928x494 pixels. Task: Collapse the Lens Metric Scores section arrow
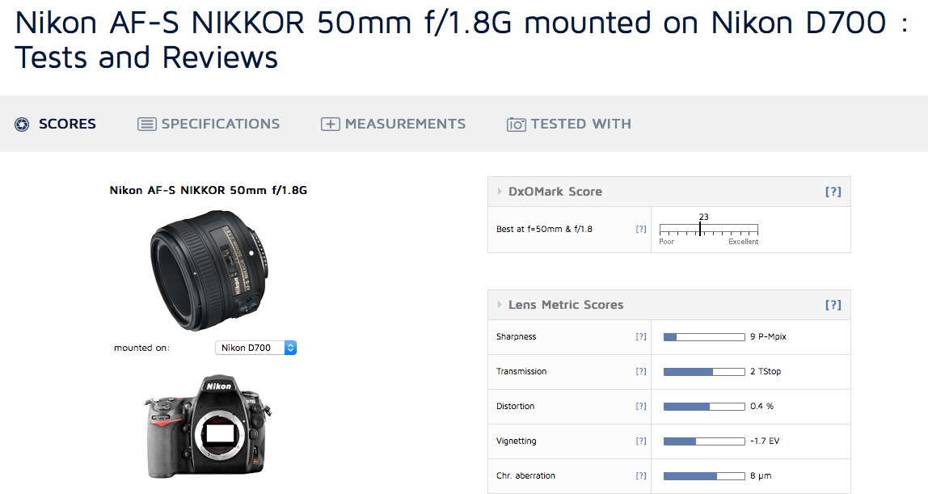coord(500,305)
